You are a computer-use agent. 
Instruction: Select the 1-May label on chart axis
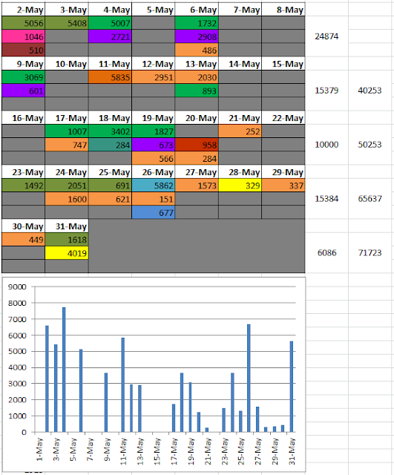tap(39, 450)
